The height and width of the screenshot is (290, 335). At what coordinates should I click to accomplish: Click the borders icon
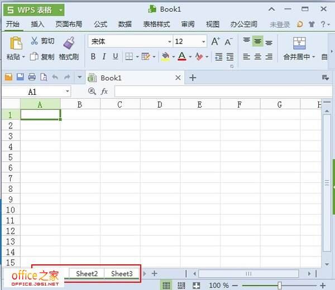pos(129,56)
